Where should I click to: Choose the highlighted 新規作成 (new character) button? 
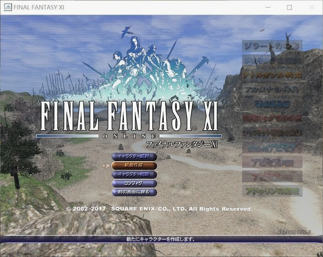134,166
